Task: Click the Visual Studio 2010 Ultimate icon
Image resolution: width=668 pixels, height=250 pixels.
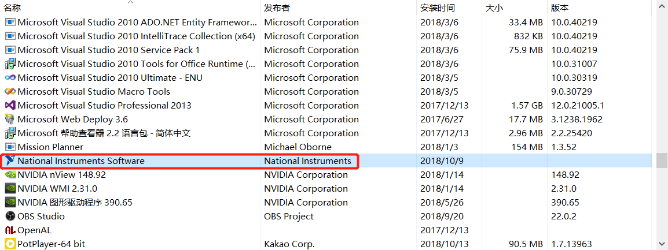Action: pyautogui.click(x=10, y=78)
